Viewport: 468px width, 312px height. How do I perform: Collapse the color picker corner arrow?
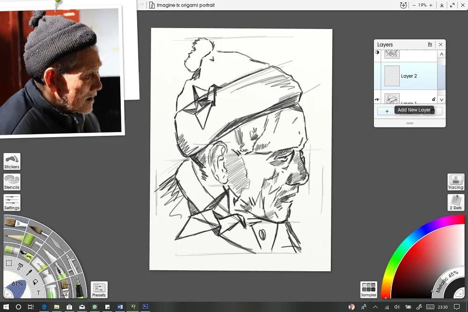pyautogui.click(x=459, y=294)
